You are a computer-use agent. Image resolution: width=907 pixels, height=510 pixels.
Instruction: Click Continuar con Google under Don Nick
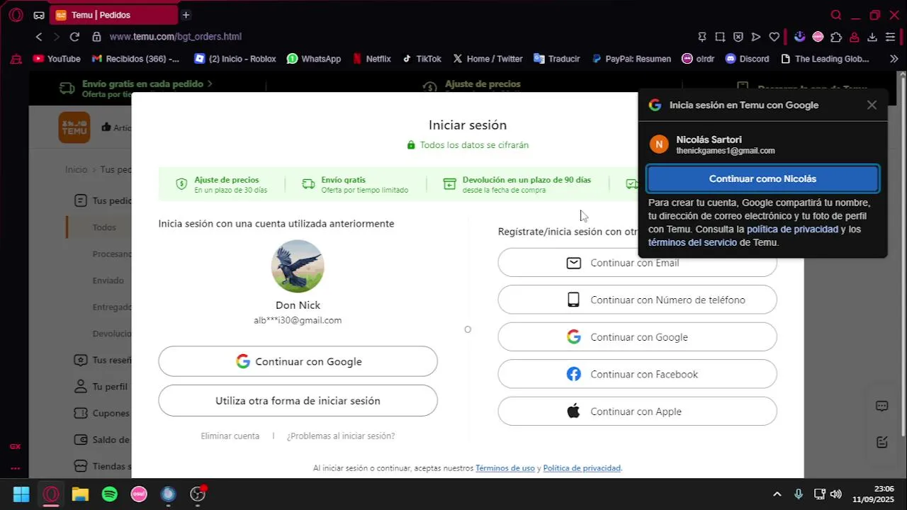point(298,361)
